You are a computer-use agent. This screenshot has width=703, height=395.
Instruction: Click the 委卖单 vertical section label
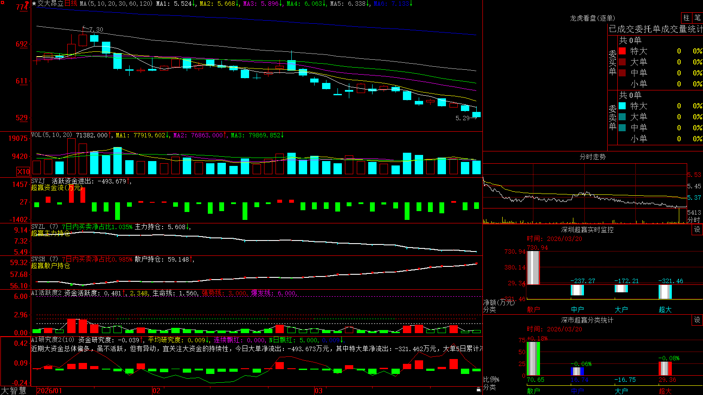click(612, 117)
